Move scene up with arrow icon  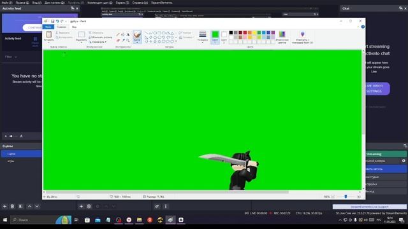[x=29, y=206]
